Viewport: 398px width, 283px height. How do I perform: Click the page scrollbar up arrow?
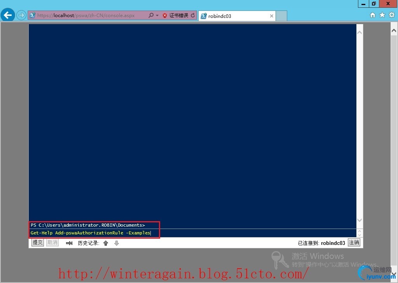point(394,31)
